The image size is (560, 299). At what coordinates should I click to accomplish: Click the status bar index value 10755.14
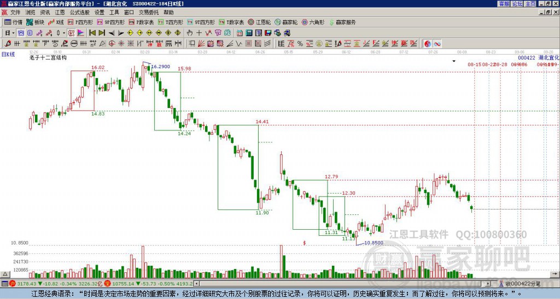124,284
